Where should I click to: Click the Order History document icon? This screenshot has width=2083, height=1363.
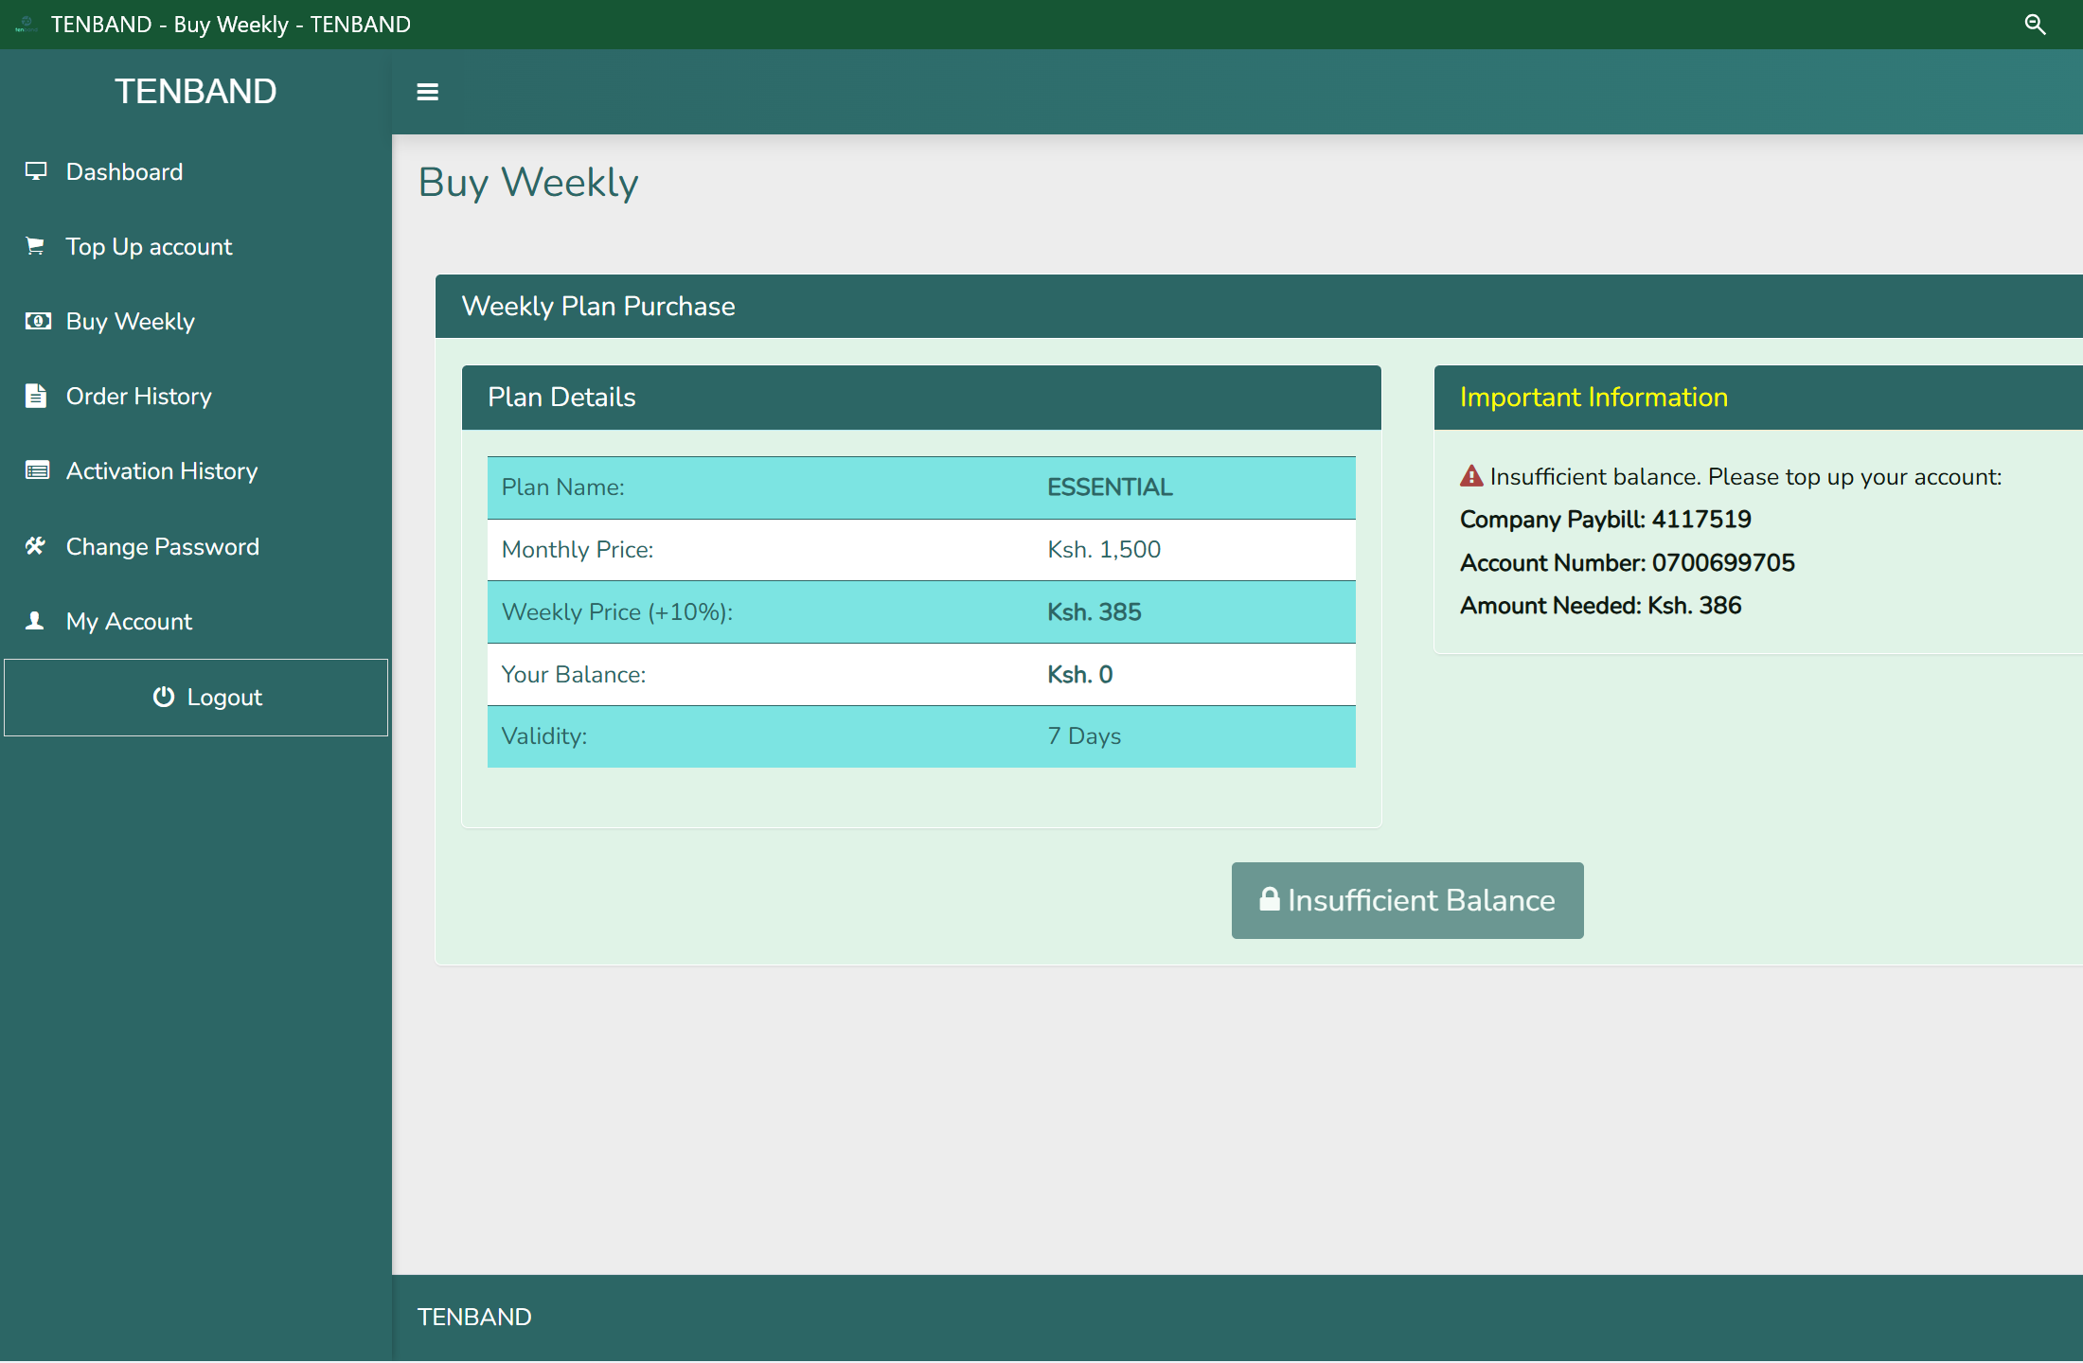point(36,396)
